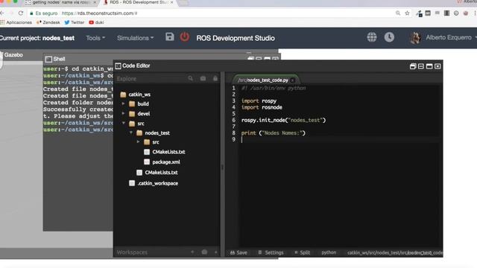Click the catkin_ws folder icon
477x268 pixels.
click(x=123, y=95)
